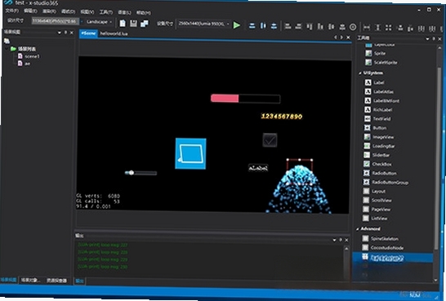Select the LabelAtlas widget in toolbox
This screenshot has width=446, height=301.
pos(379,91)
